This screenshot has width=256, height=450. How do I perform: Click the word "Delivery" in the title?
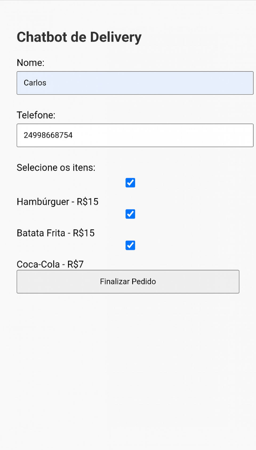tap(116, 37)
